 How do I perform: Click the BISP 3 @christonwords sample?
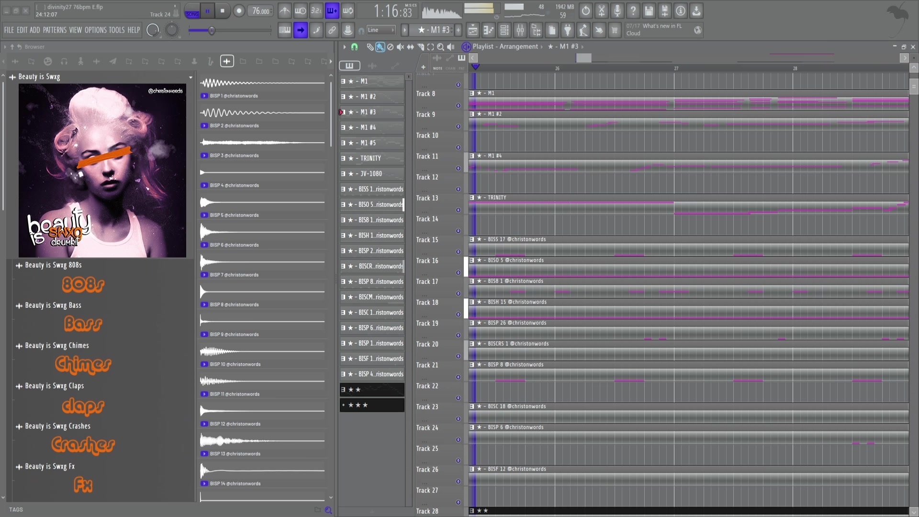(234, 156)
